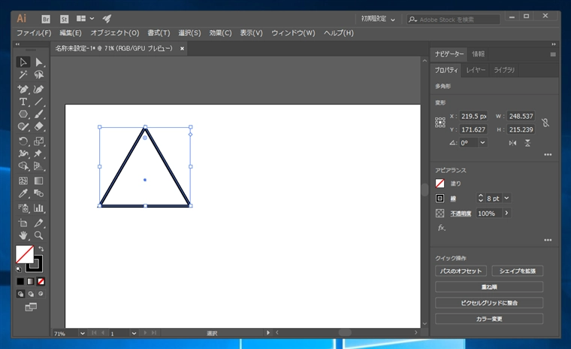Viewport: 571px width, 349px height.
Task: Select the Paintbrush tool
Action: pos(38,114)
